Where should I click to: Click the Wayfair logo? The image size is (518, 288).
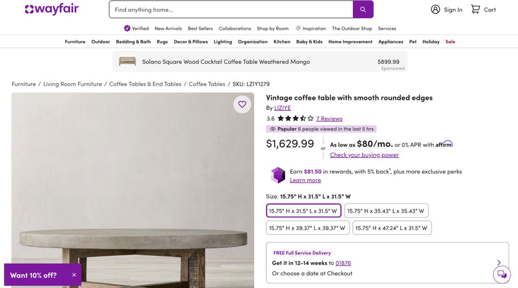(x=52, y=9)
